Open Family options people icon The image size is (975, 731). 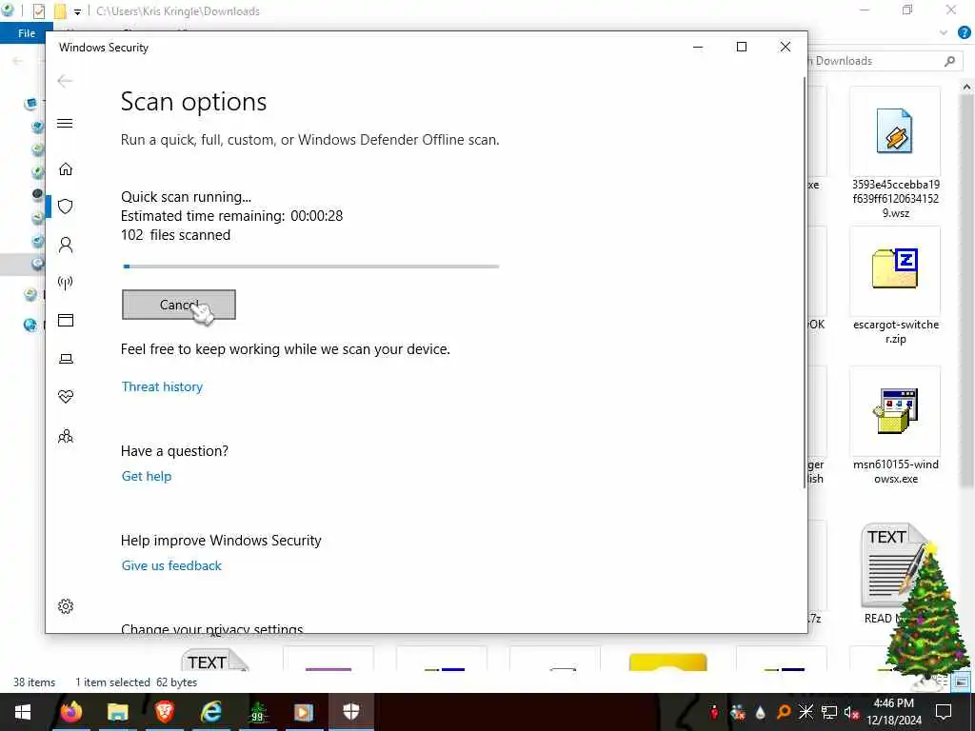pyautogui.click(x=66, y=436)
